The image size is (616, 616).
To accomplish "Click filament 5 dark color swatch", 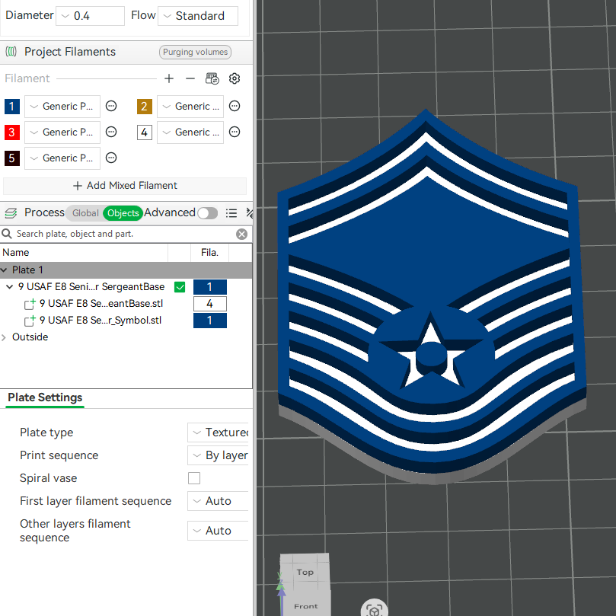I will click(x=12, y=158).
